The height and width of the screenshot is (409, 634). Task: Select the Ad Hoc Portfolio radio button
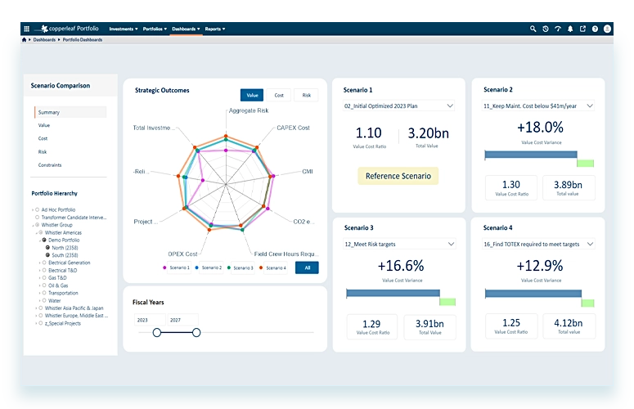click(37, 210)
